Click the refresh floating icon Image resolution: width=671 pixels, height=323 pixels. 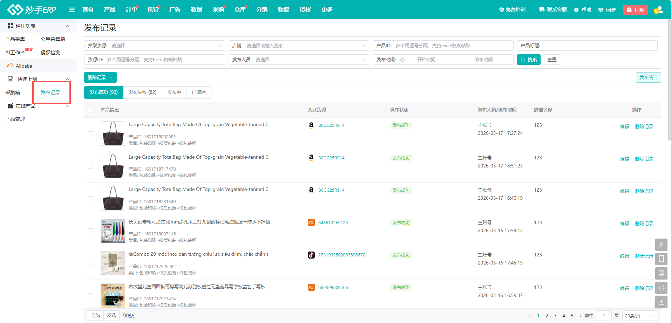point(661,288)
